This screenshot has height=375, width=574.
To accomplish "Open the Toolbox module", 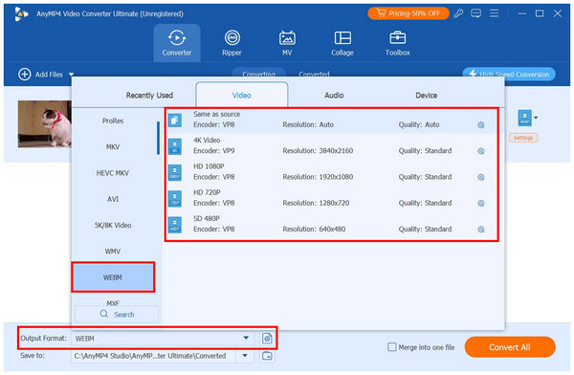I will (x=398, y=43).
